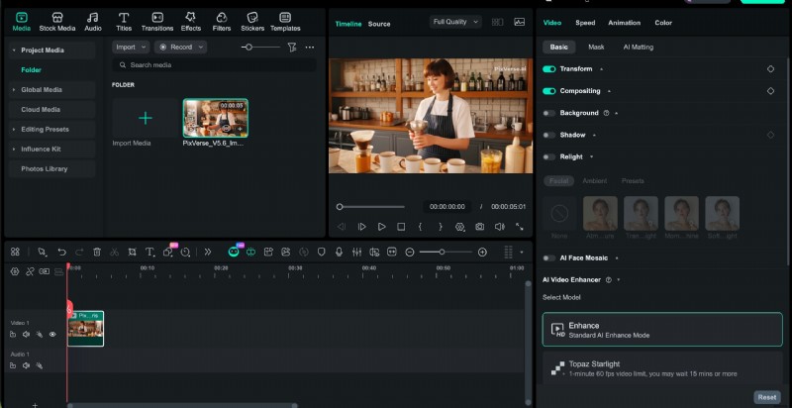
Task: Open the Stock Media panel
Action: tap(57, 22)
